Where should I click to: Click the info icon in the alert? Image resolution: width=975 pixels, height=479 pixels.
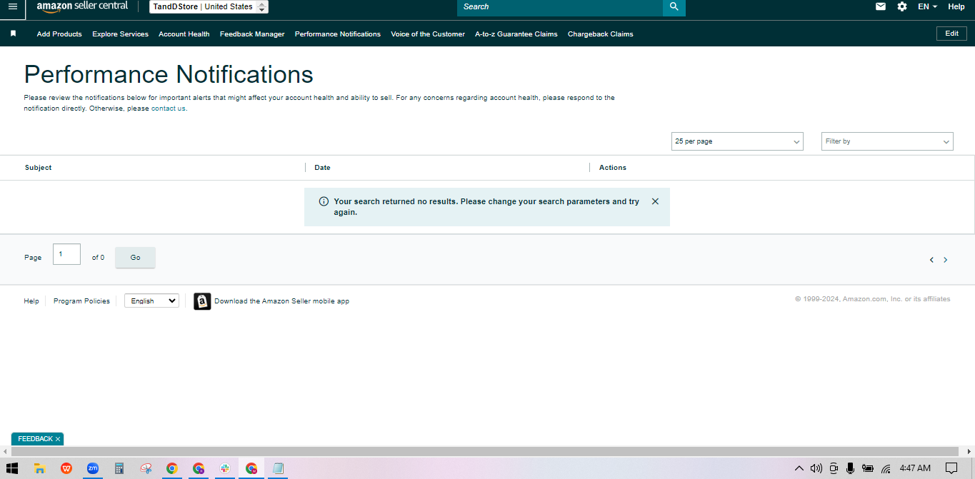pos(324,201)
